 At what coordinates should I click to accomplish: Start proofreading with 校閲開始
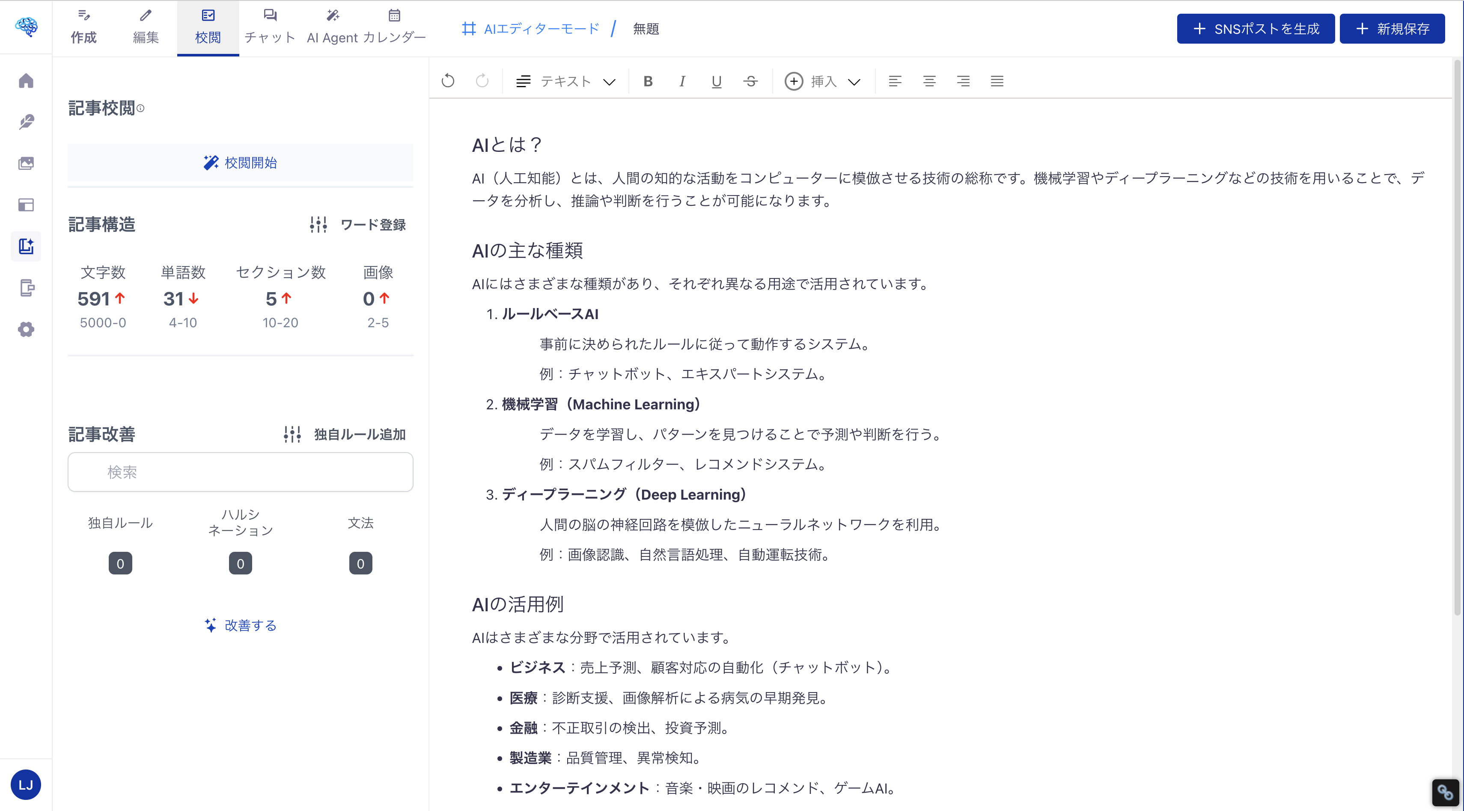coord(240,163)
